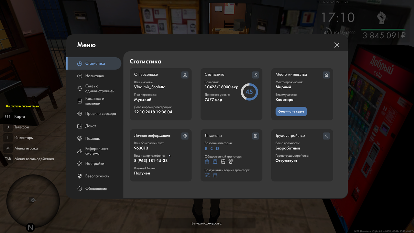Click license category C
This screenshot has height=233, width=414.
tap(212, 149)
